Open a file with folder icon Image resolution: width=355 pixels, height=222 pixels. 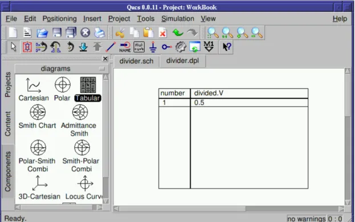pyautogui.click(x=42, y=33)
